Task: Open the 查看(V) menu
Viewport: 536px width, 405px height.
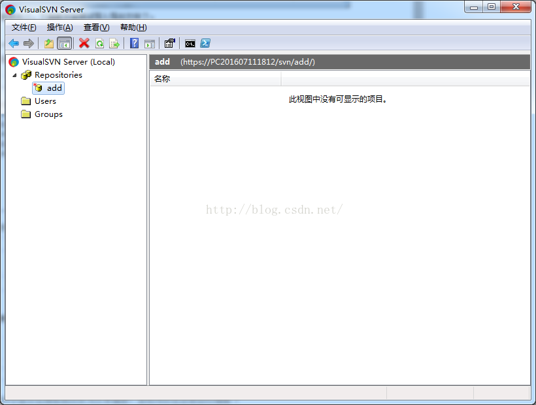Action: point(96,27)
